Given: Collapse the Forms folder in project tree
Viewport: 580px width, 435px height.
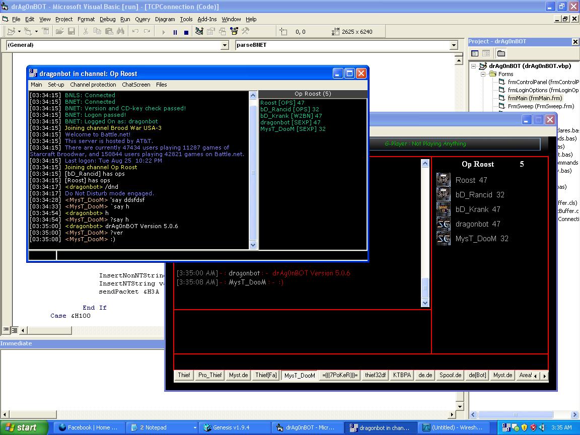Looking at the screenshot, I should [x=483, y=74].
